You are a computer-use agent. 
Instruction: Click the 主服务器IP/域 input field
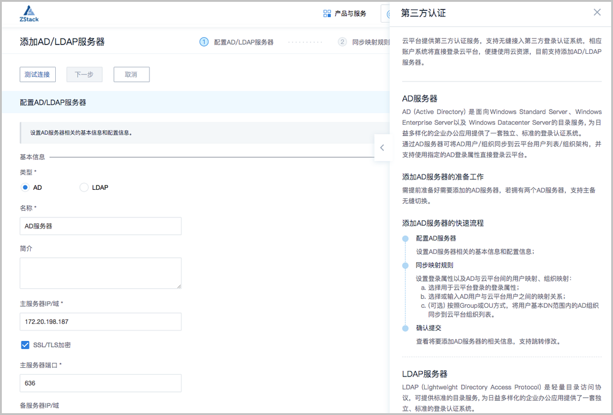(101, 322)
